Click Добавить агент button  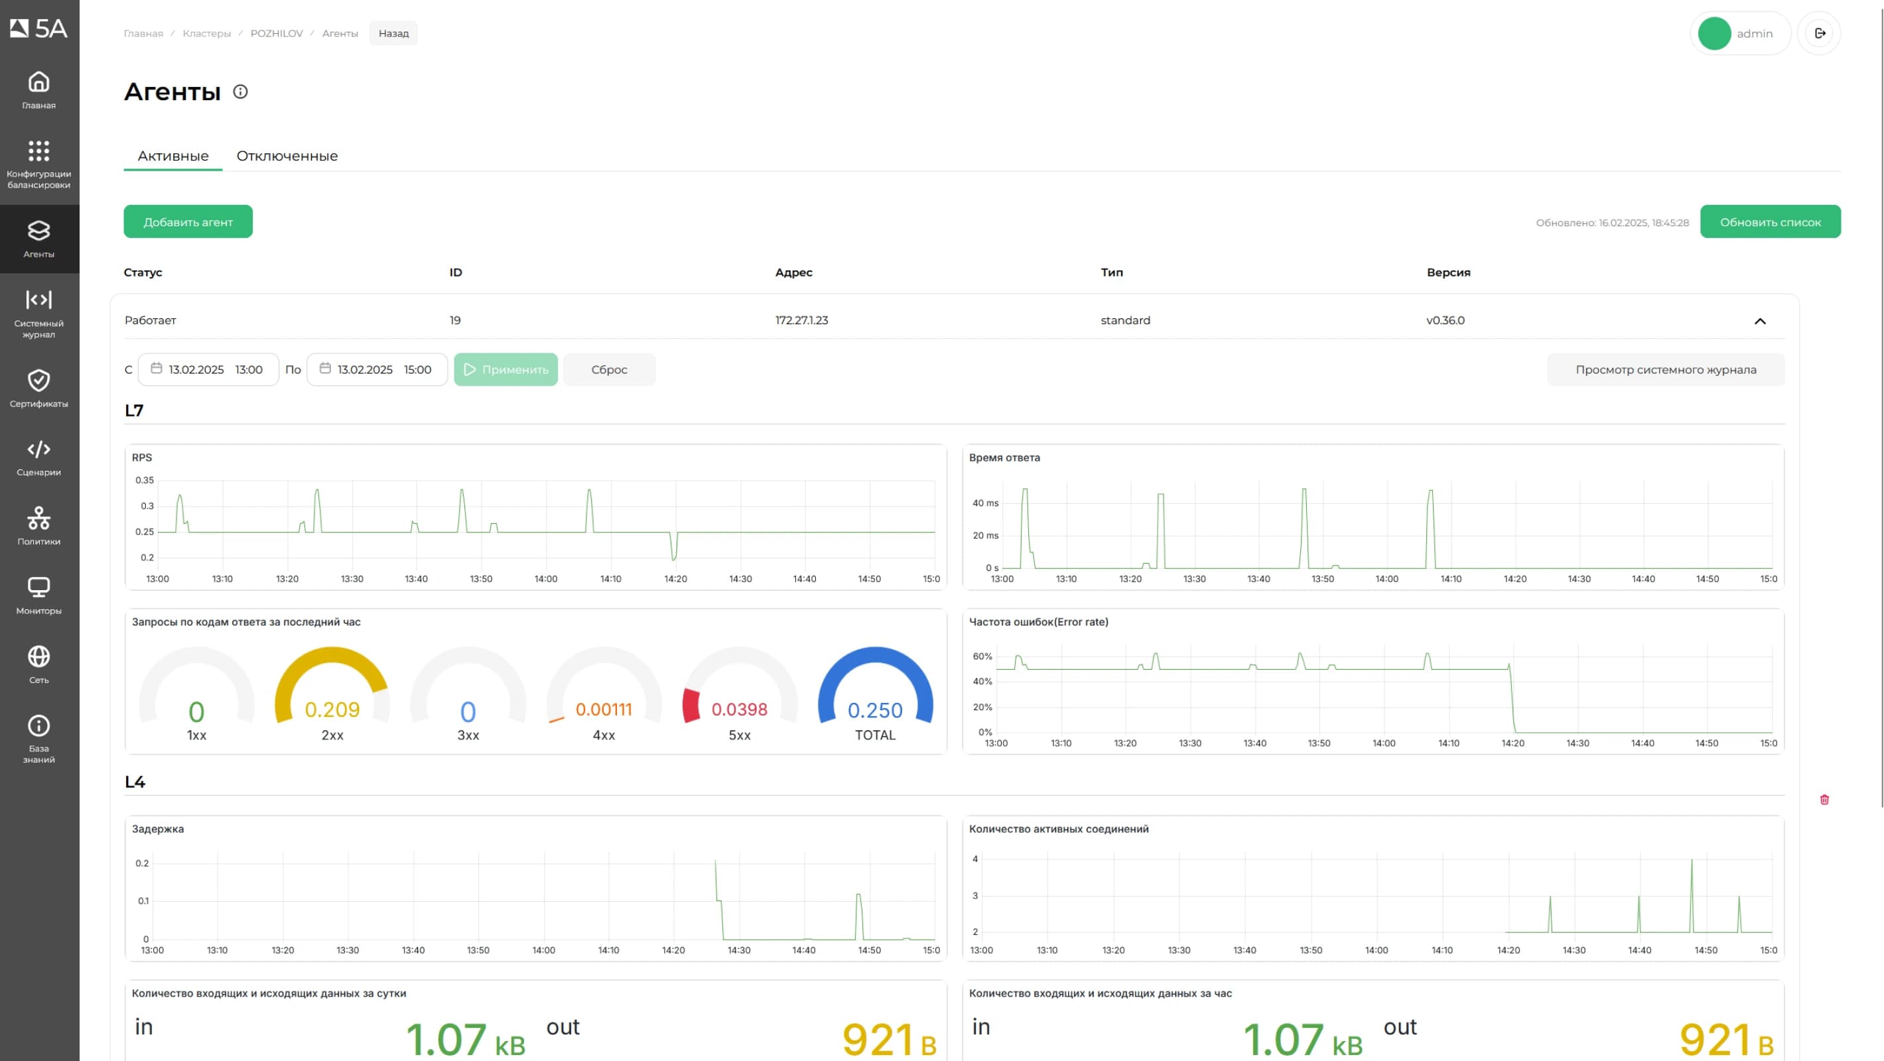click(x=188, y=221)
